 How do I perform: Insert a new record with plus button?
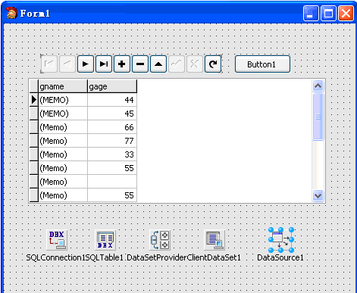pos(122,64)
